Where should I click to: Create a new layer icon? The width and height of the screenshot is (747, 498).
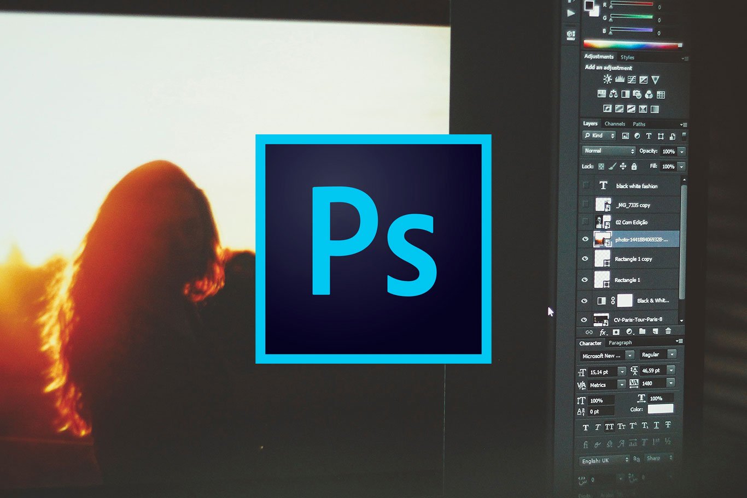click(656, 331)
